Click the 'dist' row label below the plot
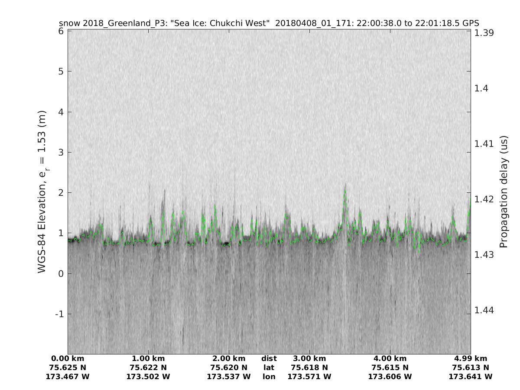 [x=269, y=358]
